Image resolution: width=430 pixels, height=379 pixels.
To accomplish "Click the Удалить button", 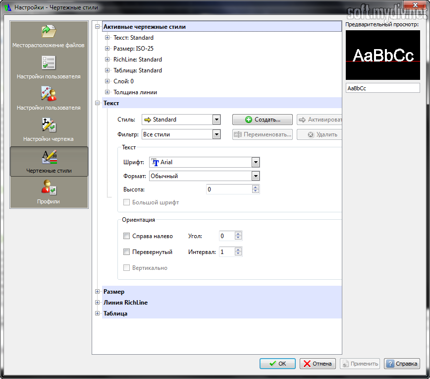I will click(319, 134).
